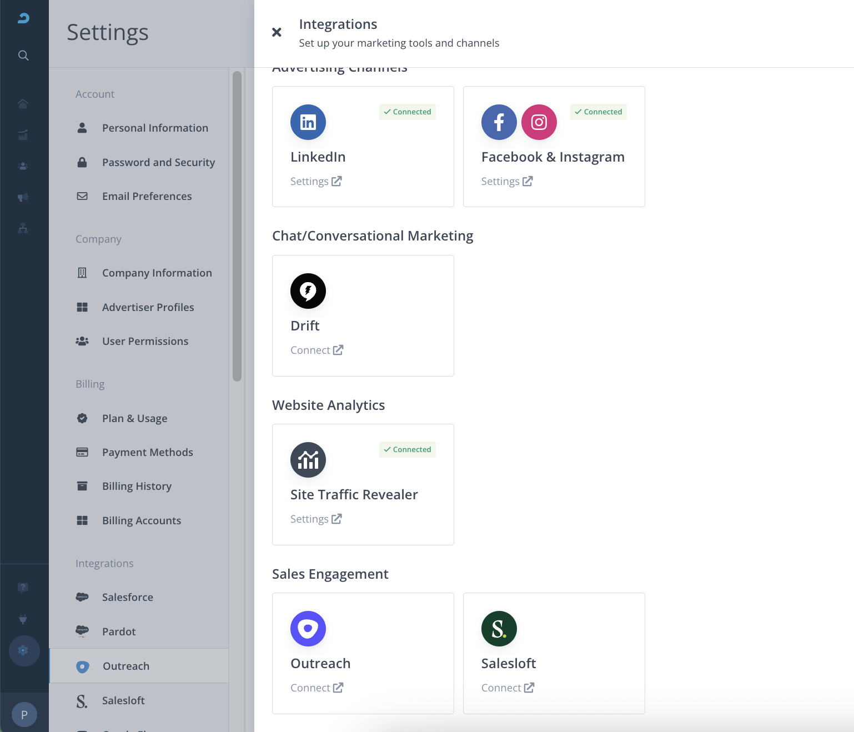
Task: Close the Integrations panel
Action: (x=277, y=32)
